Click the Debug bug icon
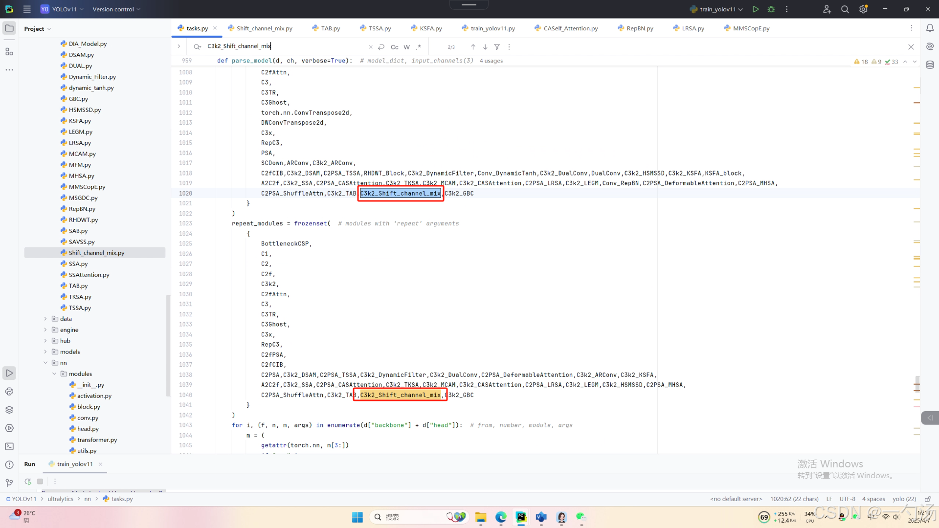Screen dimensions: 939x528 coord(771,9)
